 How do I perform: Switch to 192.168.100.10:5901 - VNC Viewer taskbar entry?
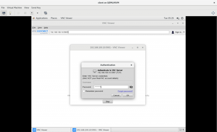[x=91, y=130]
